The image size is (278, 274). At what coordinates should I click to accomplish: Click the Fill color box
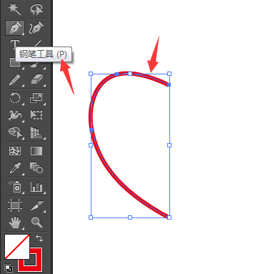click(17, 247)
